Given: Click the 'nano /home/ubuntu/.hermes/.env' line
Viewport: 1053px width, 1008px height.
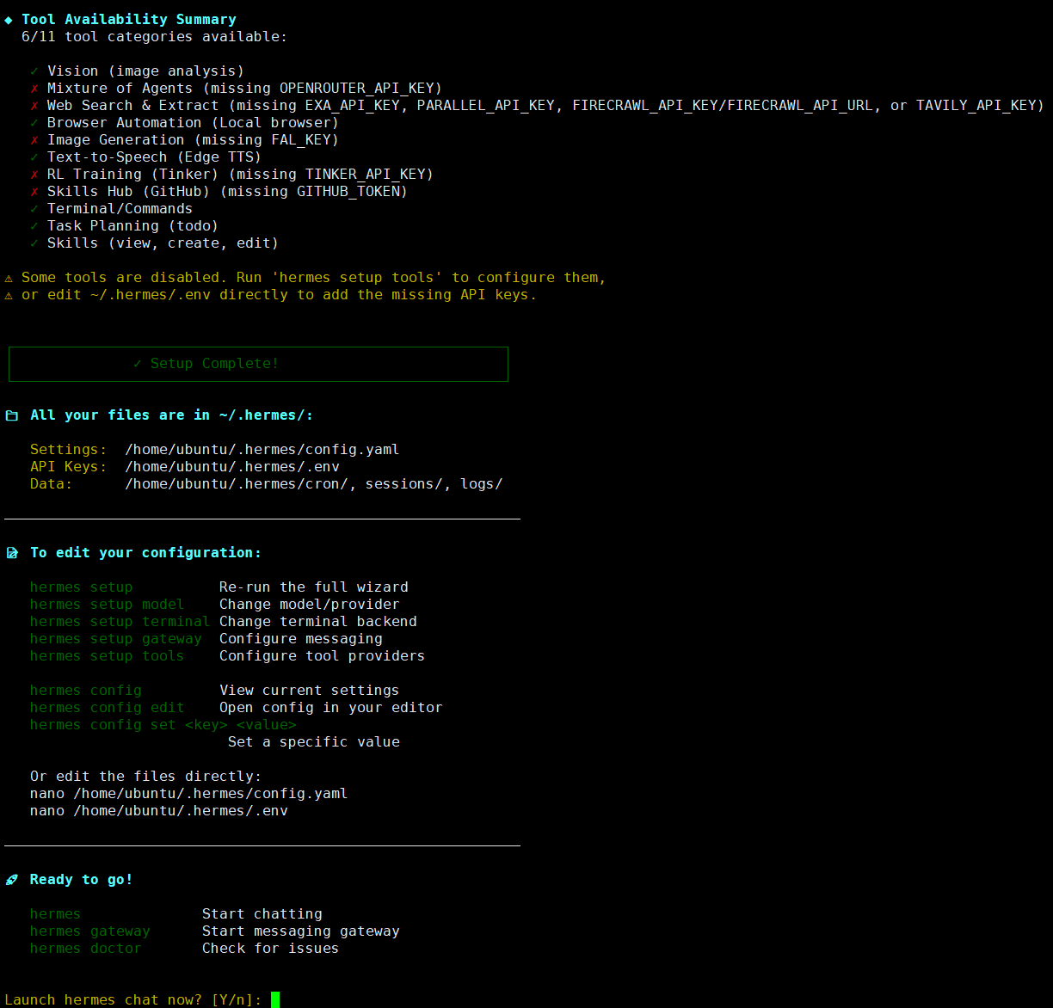Looking at the screenshot, I should pos(159,811).
